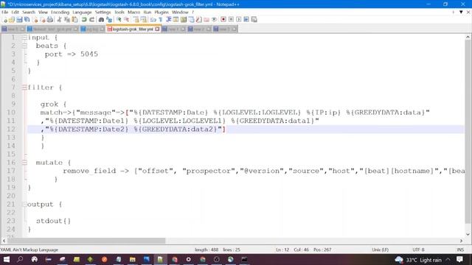Click the Unix (LF) line ending indicator
This screenshot has width=472, height=265.
point(381,250)
